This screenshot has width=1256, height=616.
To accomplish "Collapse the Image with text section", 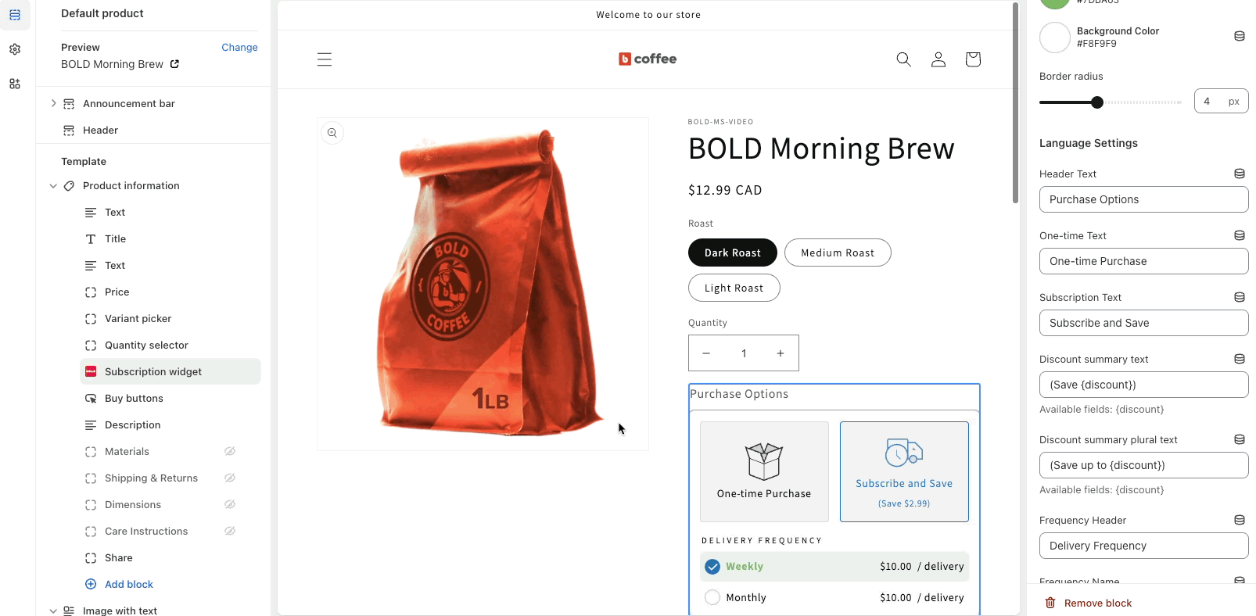I will coord(53,611).
